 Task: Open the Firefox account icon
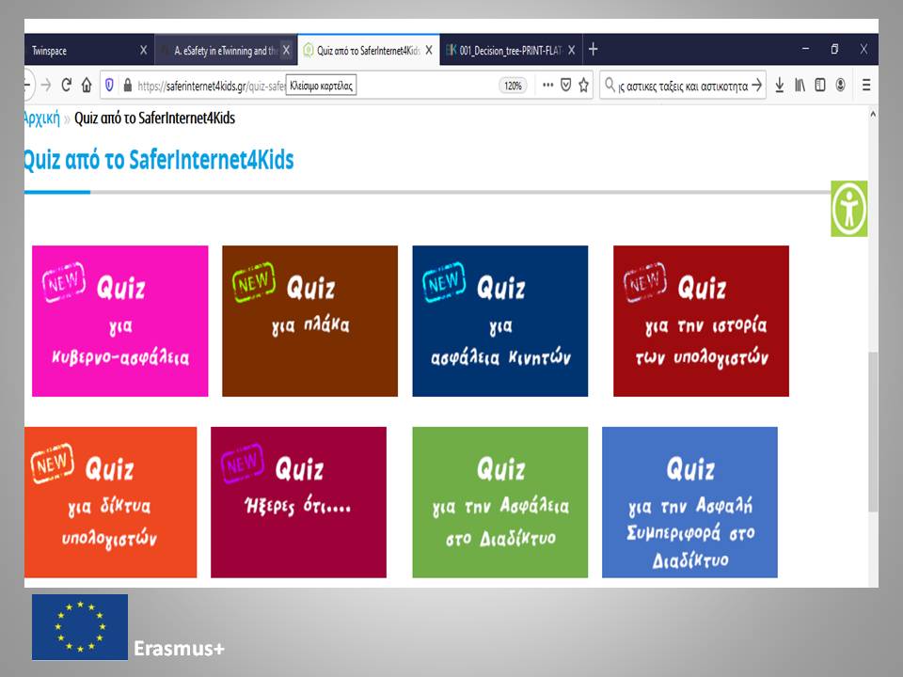[x=841, y=86]
